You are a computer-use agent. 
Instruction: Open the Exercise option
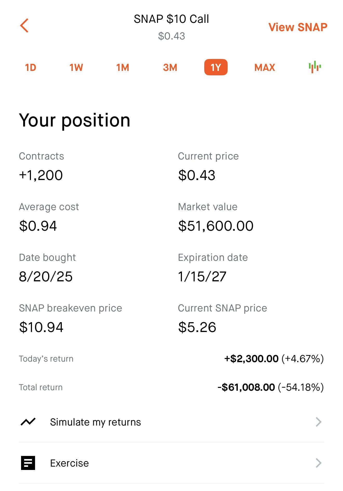(69, 463)
